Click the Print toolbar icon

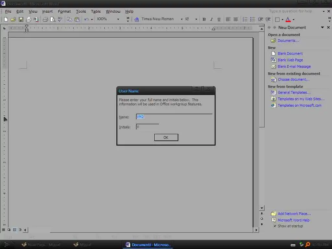click(45, 19)
